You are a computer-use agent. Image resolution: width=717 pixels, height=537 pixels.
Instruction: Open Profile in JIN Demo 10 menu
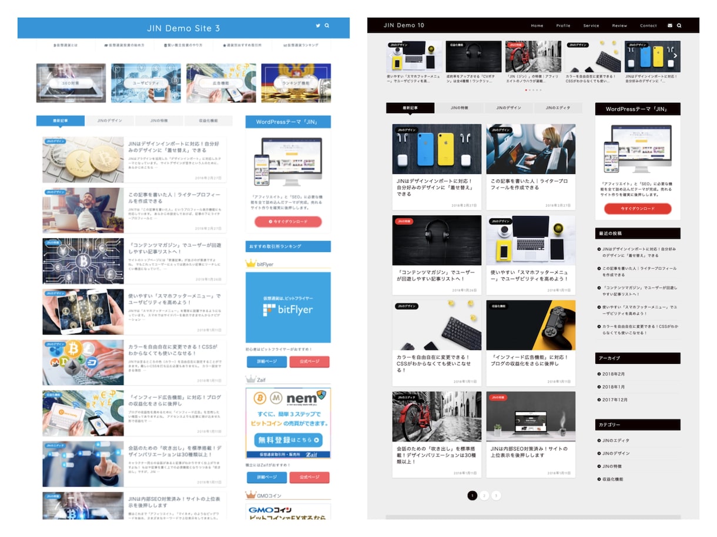pos(563,26)
